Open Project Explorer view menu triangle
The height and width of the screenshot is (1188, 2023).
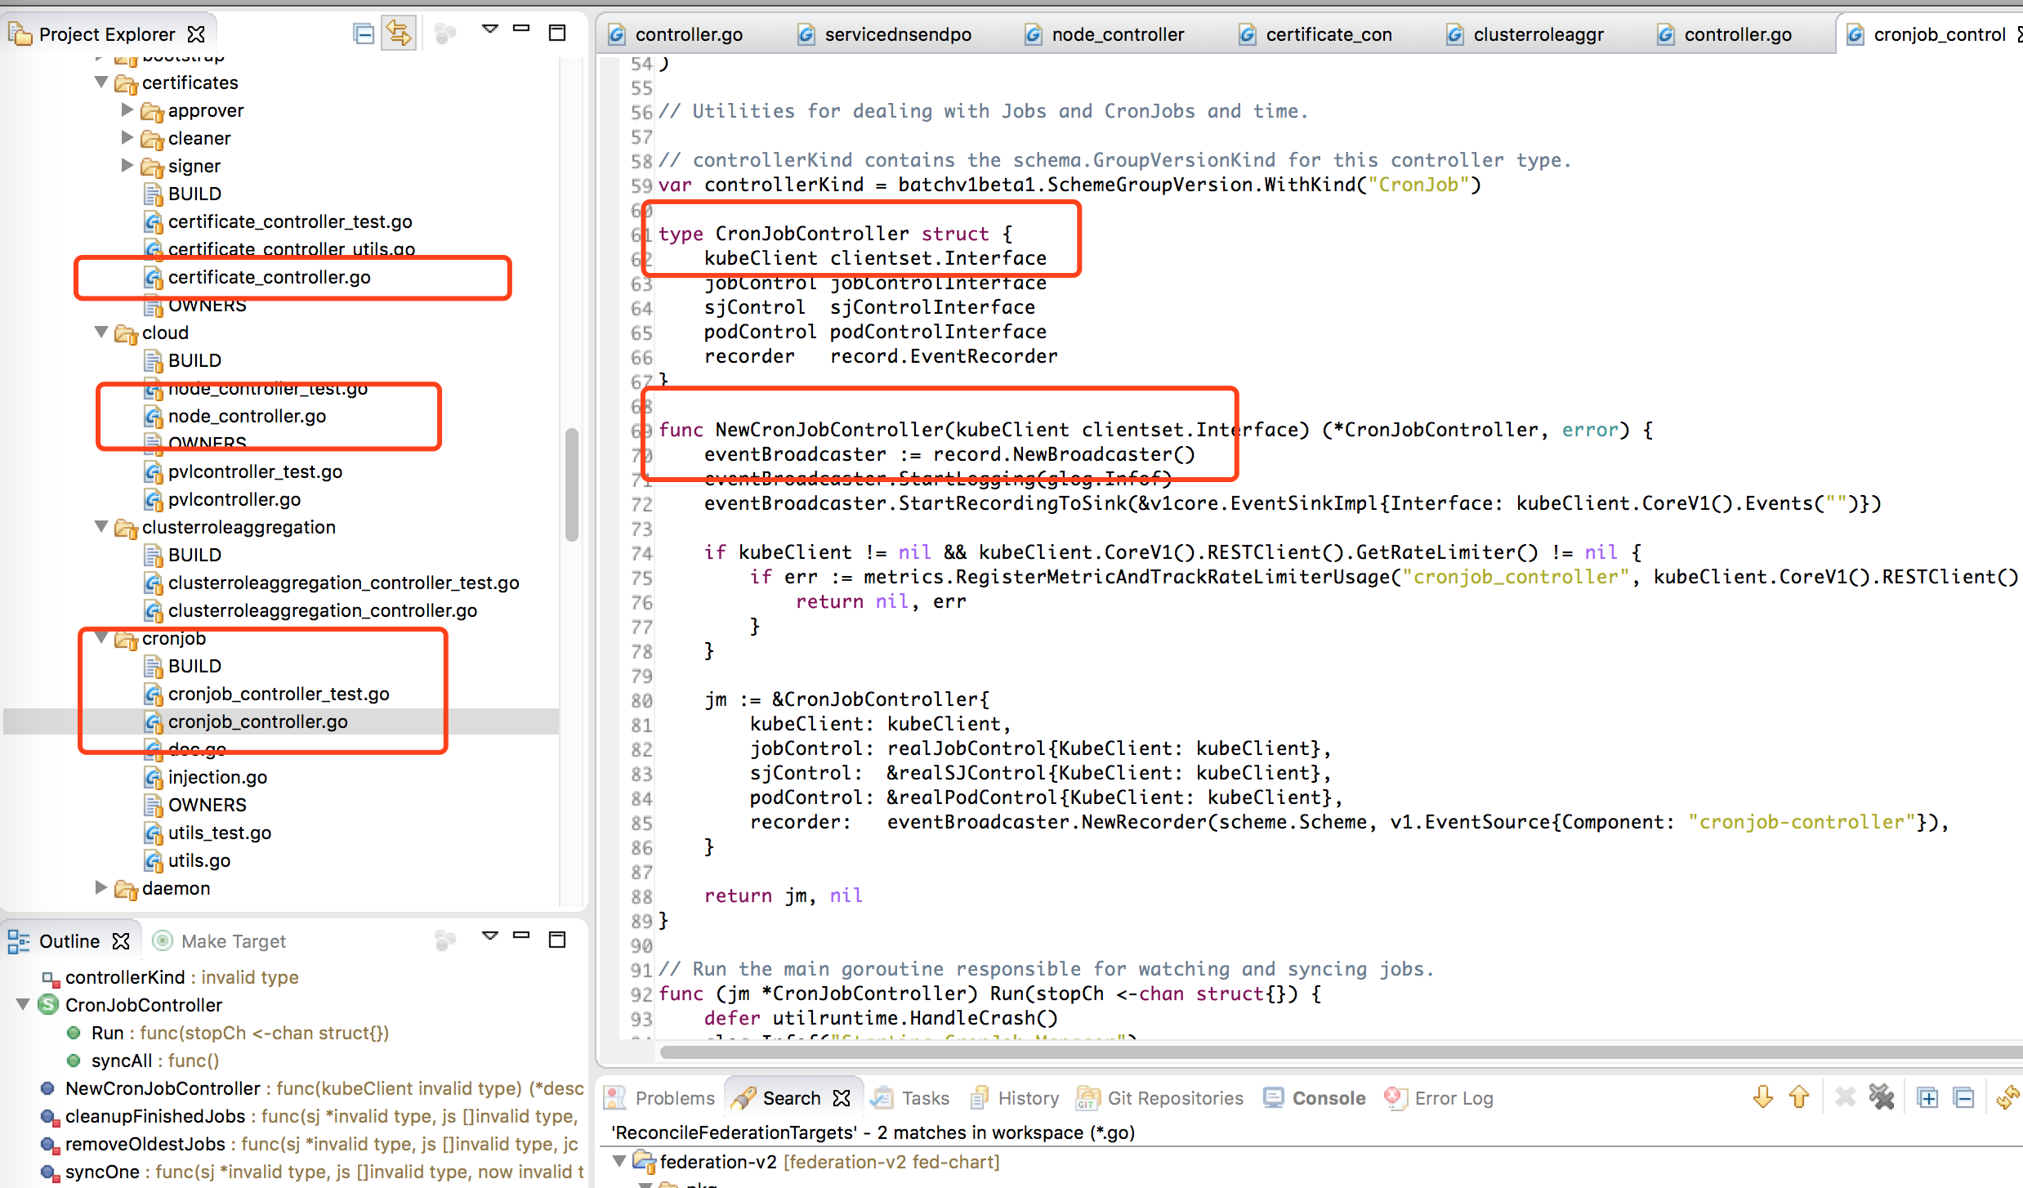pyautogui.click(x=490, y=29)
